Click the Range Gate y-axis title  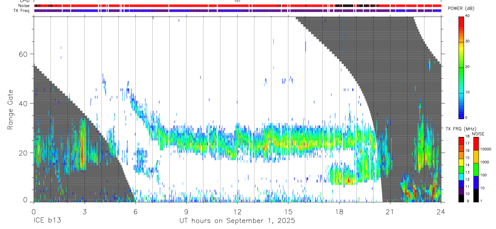pyautogui.click(x=11, y=109)
